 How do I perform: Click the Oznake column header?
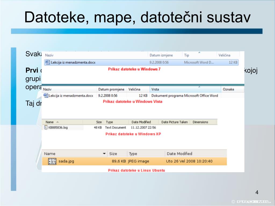tap(228, 89)
